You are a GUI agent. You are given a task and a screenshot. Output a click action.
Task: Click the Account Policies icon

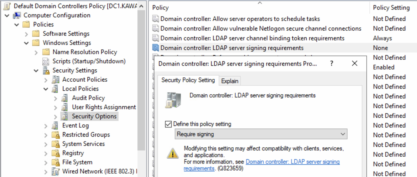click(x=55, y=80)
